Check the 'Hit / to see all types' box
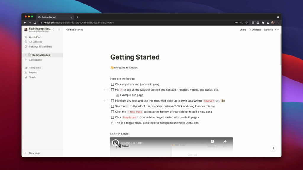This screenshot has width=303, height=170. point(112,90)
